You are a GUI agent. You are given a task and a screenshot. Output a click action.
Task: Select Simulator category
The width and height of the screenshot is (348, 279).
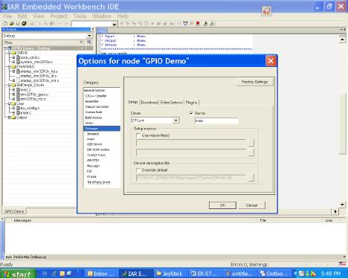pos(93,134)
